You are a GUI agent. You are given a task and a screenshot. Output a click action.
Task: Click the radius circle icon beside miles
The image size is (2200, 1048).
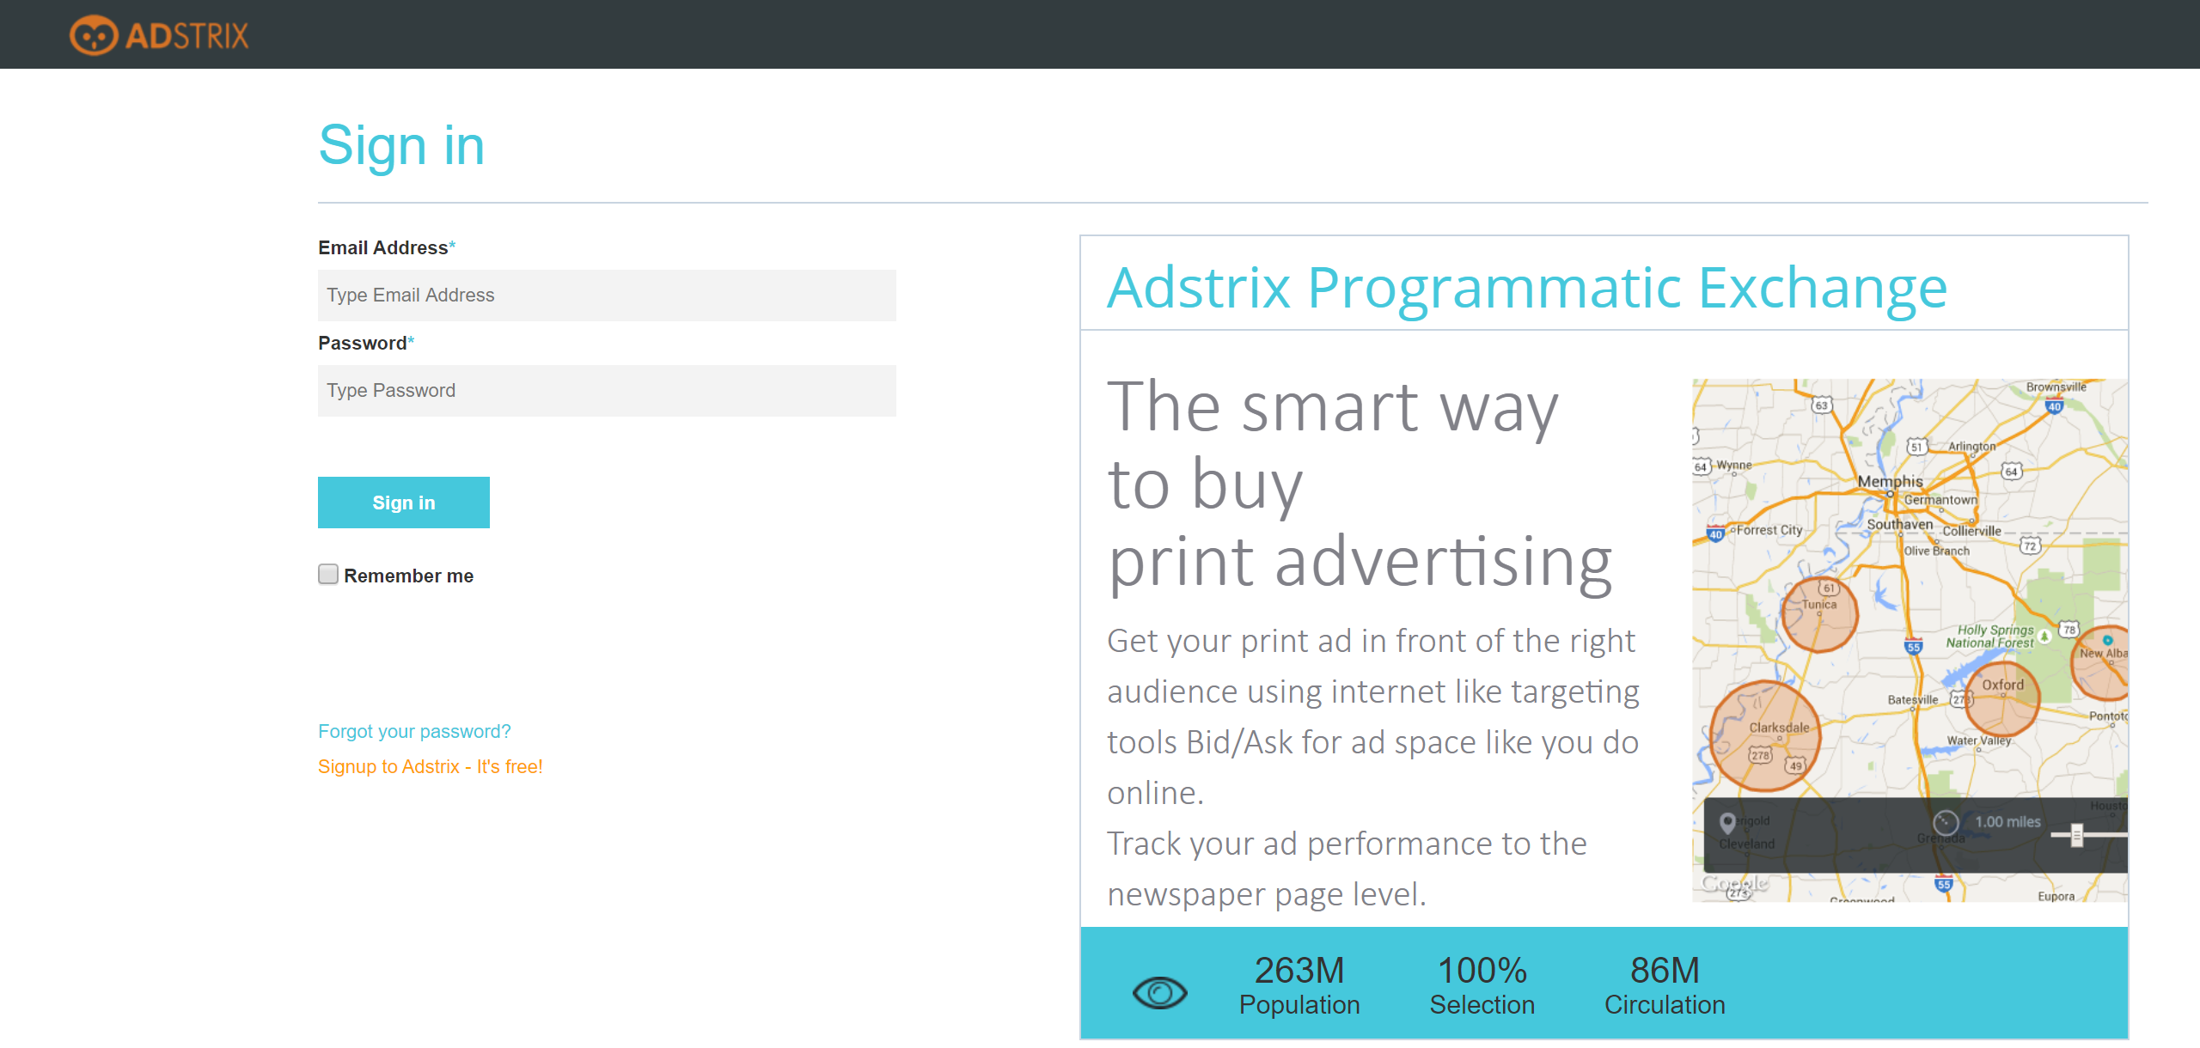1946,822
